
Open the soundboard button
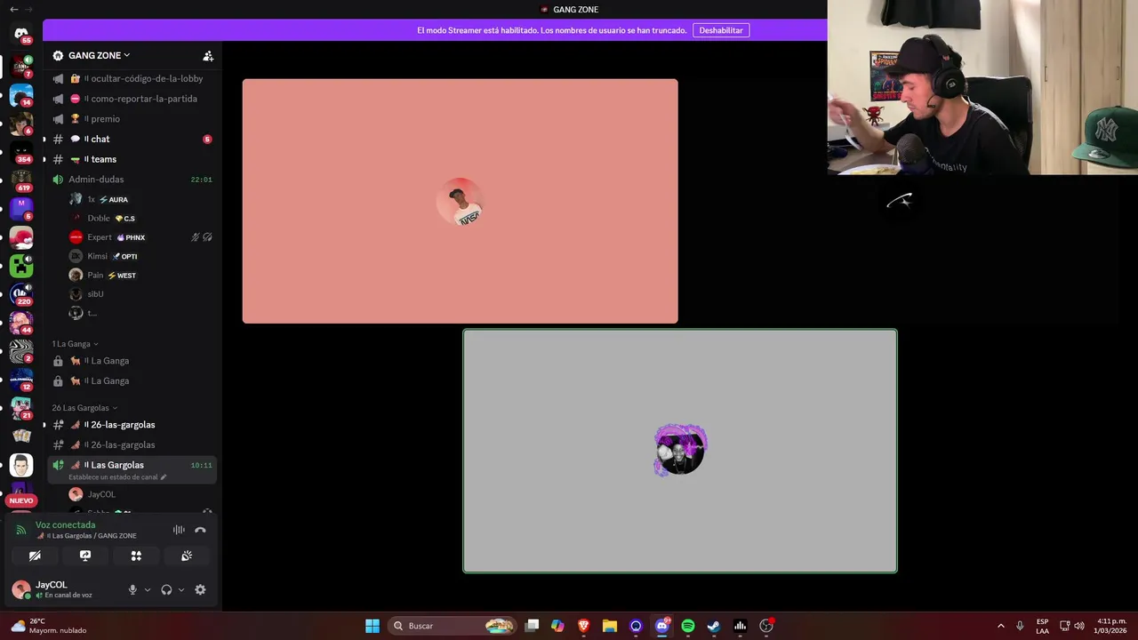click(x=187, y=556)
